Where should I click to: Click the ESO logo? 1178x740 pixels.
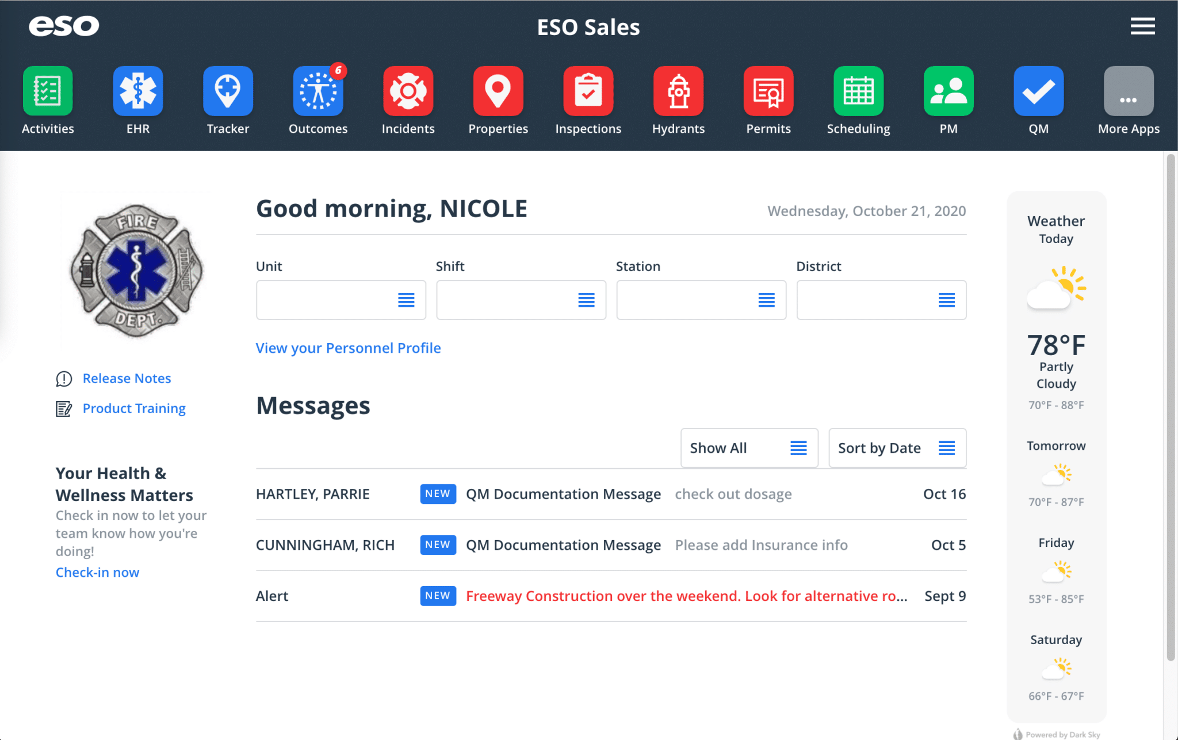(x=64, y=26)
